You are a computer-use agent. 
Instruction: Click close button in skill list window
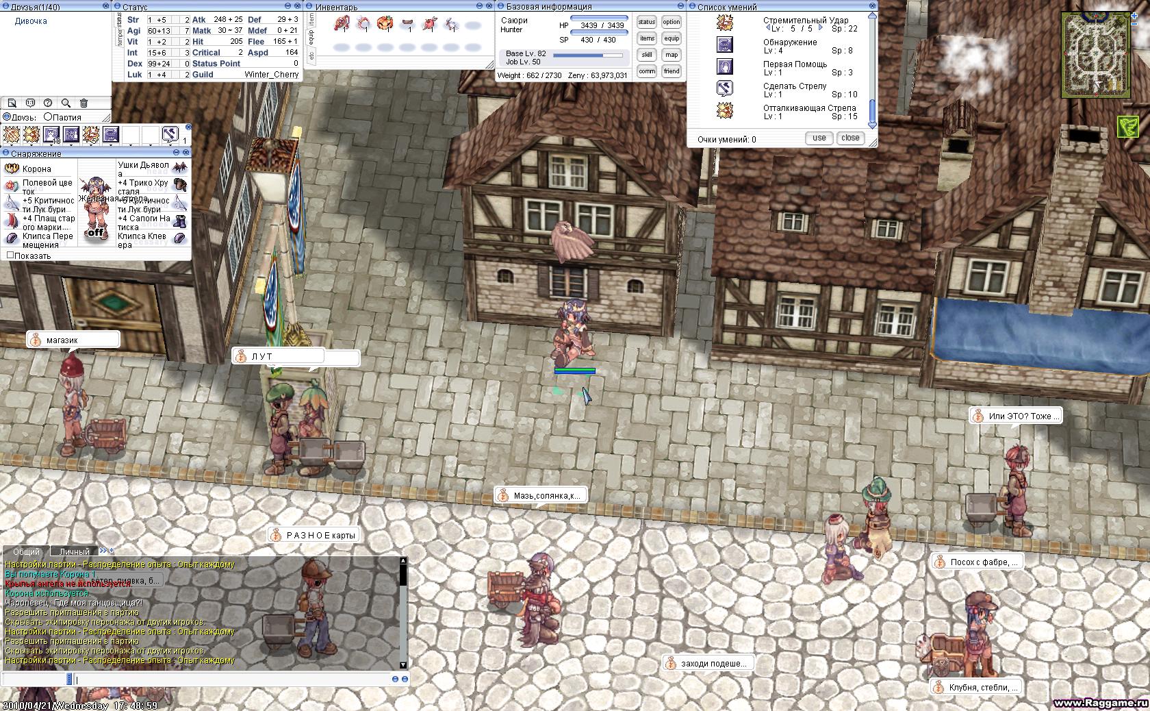tap(850, 138)
